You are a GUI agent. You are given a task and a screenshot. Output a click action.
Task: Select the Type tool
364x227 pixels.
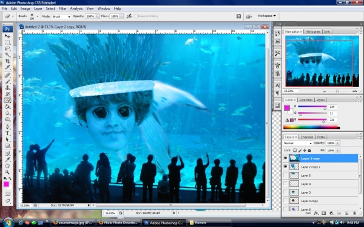pyautogui.click(x=7, y=133)
